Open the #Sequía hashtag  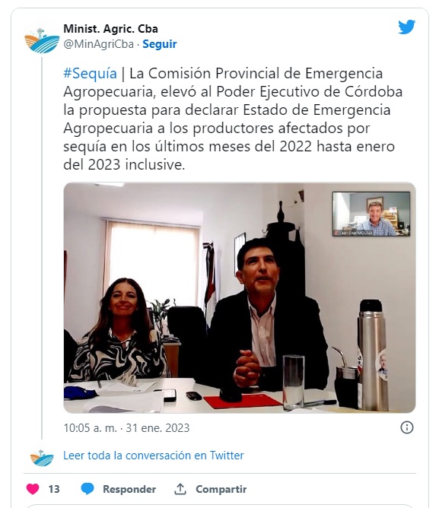(x=90, y=73)
